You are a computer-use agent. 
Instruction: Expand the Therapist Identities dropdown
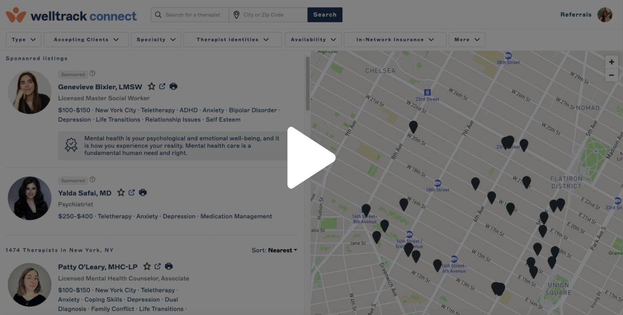click(x=233, y=39)
